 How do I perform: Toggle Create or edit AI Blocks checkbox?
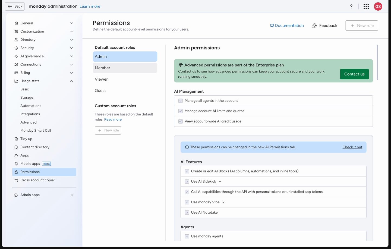(x=187, y=171)
